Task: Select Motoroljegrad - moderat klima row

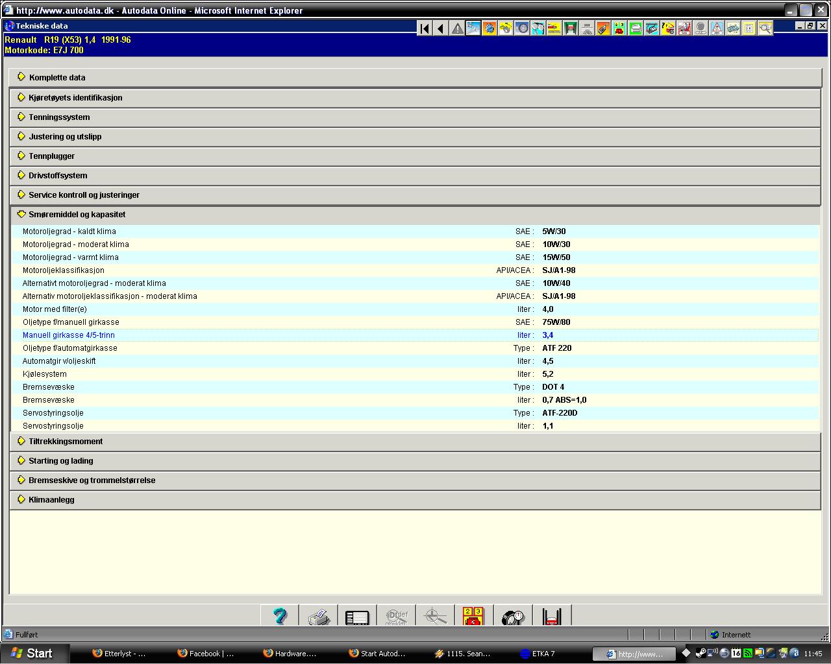Action: [x=415, y=244]
